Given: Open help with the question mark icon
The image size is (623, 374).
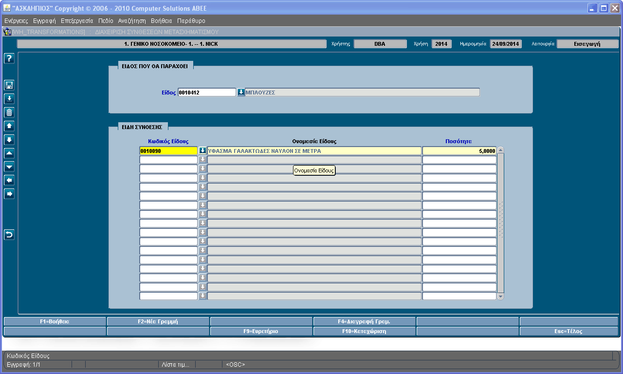Looking at the screenshot, I should pyautogui.click(x=9, y=58).
